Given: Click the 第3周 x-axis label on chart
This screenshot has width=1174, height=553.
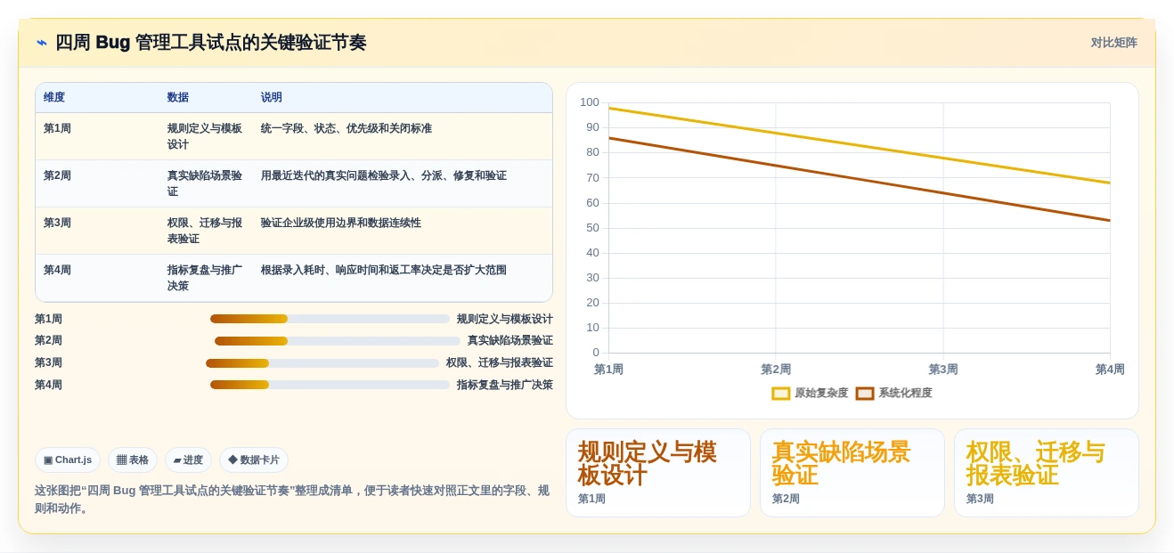Looking at the screenshot, I should [943, 369].
